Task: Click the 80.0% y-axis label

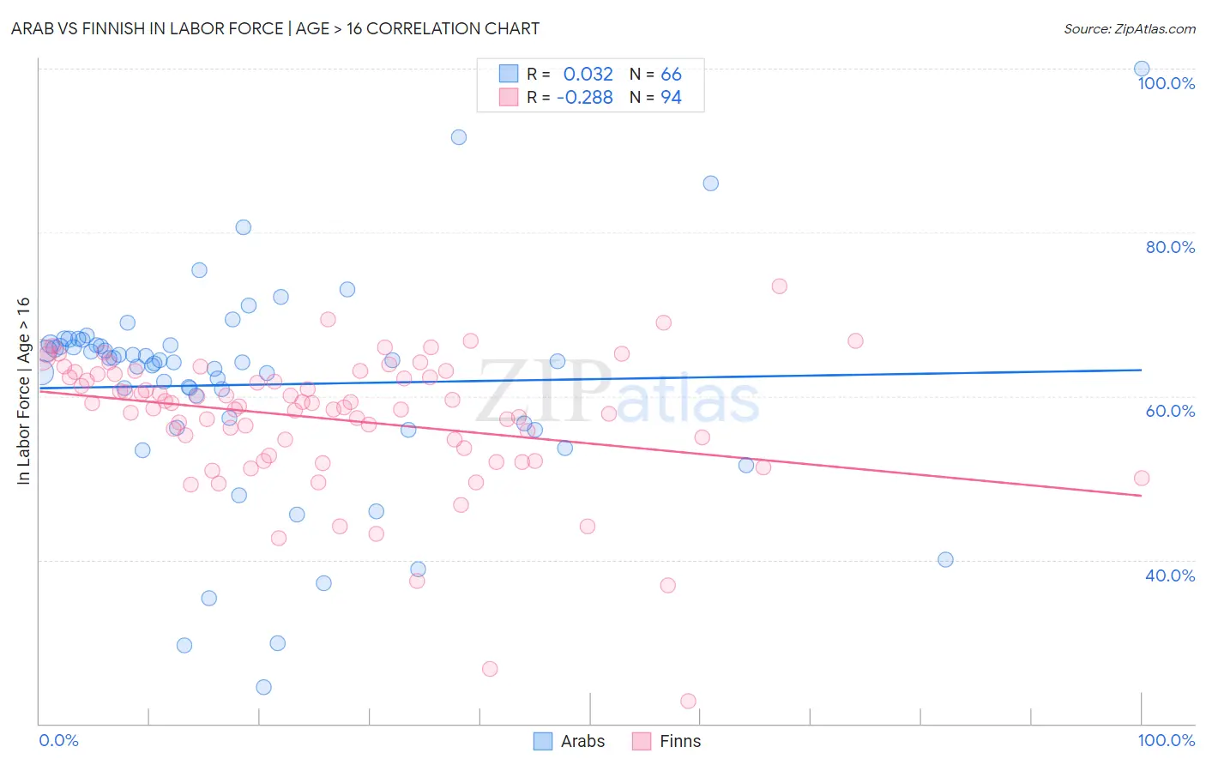Action: tap(1170, 247)
